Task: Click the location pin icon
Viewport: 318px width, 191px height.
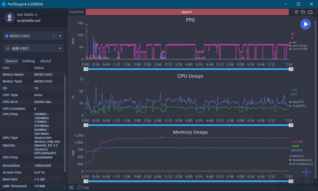Action: click(x=296, y=12)
